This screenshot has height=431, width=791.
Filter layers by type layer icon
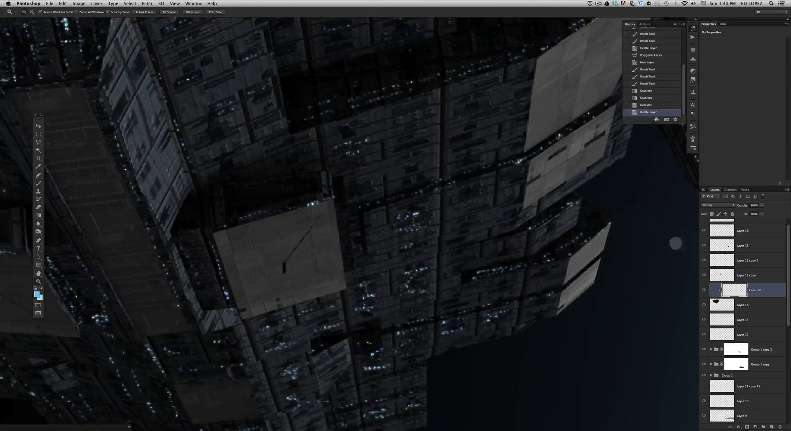click(x=740, y=197)
